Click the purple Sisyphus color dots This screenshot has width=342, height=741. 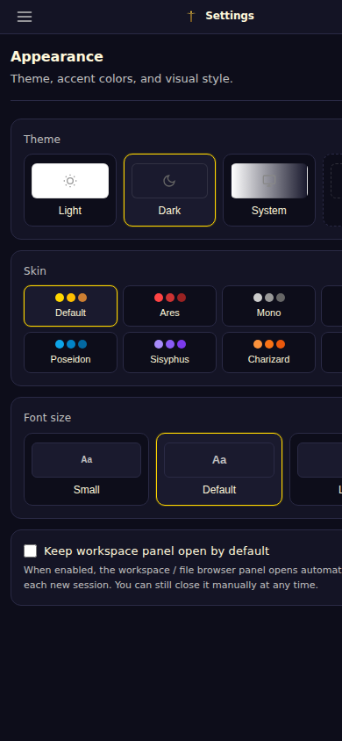[x=170, y=344]
